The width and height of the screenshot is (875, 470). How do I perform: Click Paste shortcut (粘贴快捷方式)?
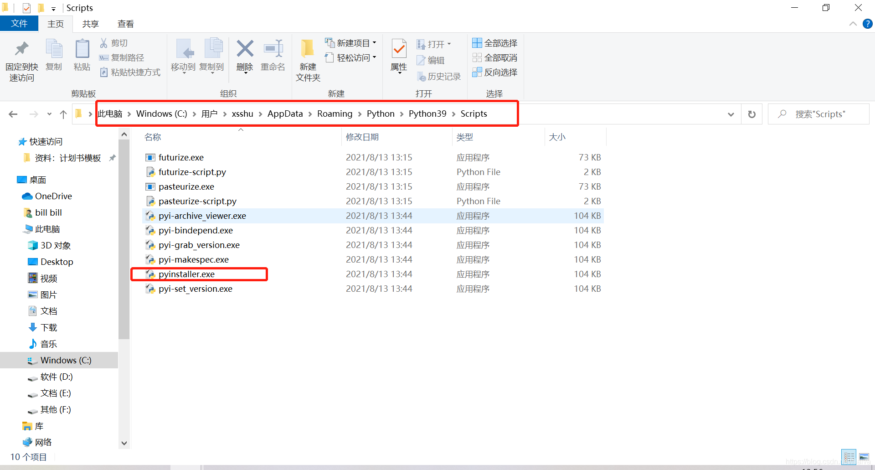click(130, 72)
